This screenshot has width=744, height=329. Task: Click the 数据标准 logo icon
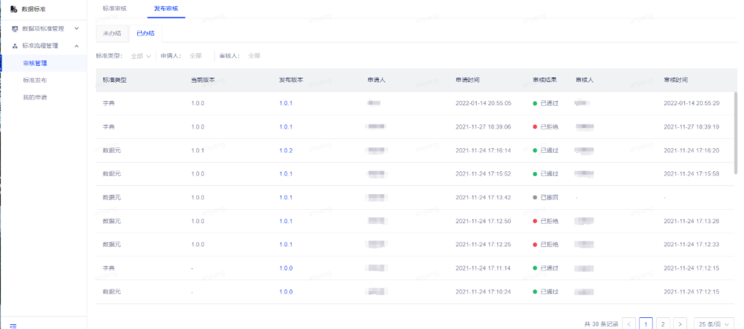(13, 10)
